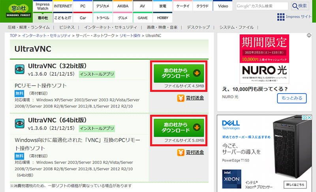Click the UltraVNC 32bit eye icon
Viewport: 316px width, 192px height.
pos(20,69)
